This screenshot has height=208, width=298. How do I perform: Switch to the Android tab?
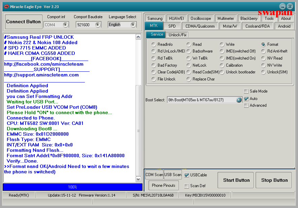pyautogui.click(x=284, y=26)
